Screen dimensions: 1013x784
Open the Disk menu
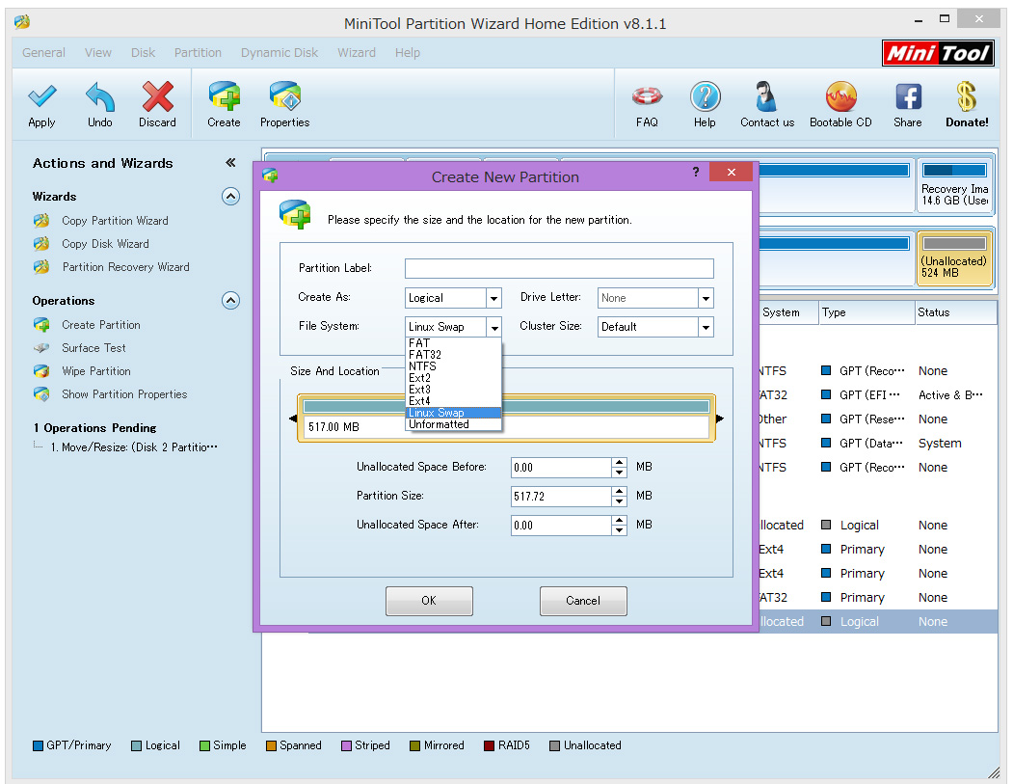(x=143, y=53)
